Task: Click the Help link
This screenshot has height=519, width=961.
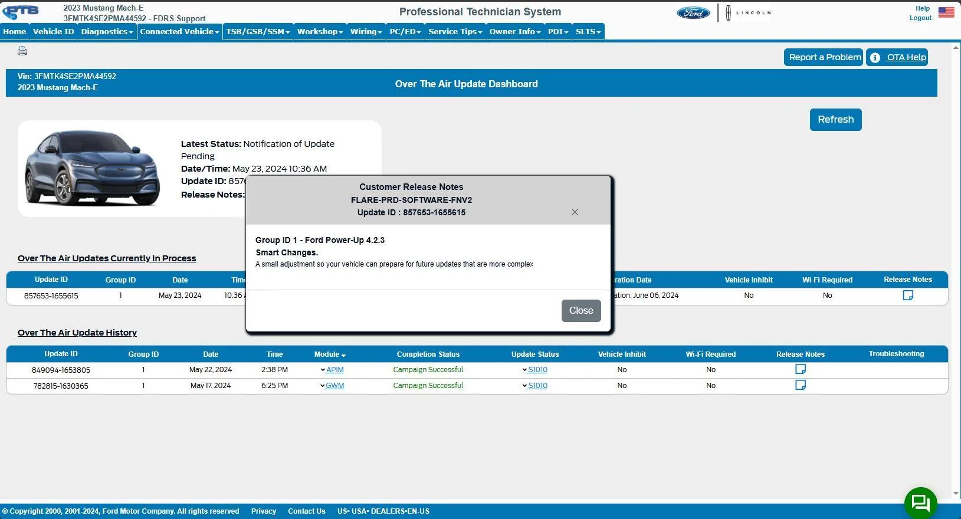Action: pos(922,8)
